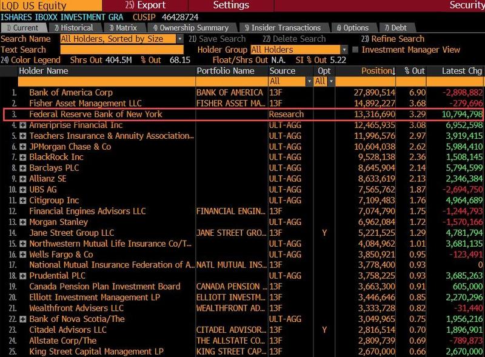Click Refine Search
This screenshot has width=485, height=357.
393,39
